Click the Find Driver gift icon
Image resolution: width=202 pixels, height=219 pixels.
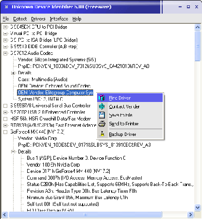pyautogui.click(x=102, y=98)
